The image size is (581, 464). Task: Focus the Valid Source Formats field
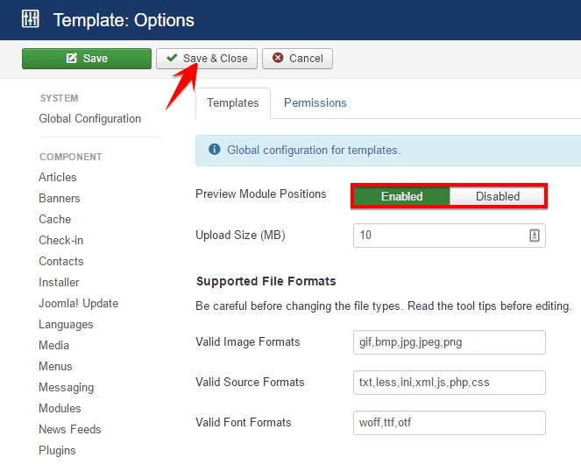tap(449, 382)
